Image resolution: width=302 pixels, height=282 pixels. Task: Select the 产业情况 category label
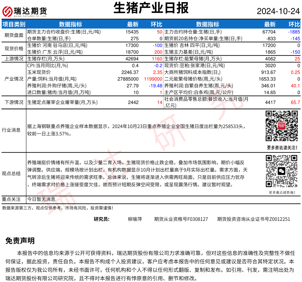[14, 79]
